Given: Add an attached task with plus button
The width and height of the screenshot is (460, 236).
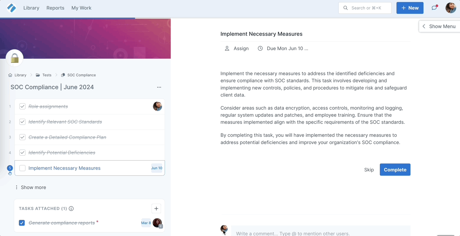Looking at the screenshot, I should pos(156,208).
